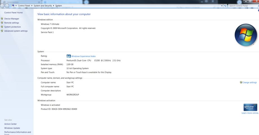Click Change settings link

coord(249,83)
